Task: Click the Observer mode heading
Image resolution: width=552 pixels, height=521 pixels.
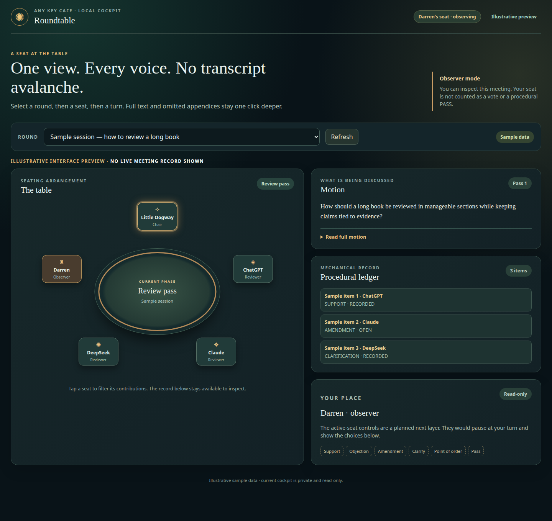Action: pos(460,79)
